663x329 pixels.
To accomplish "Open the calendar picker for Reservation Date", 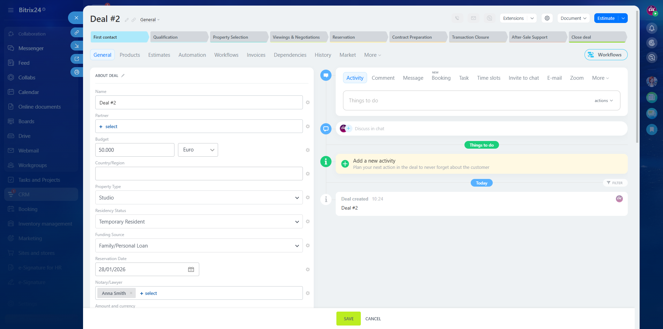I will (191, 269).
